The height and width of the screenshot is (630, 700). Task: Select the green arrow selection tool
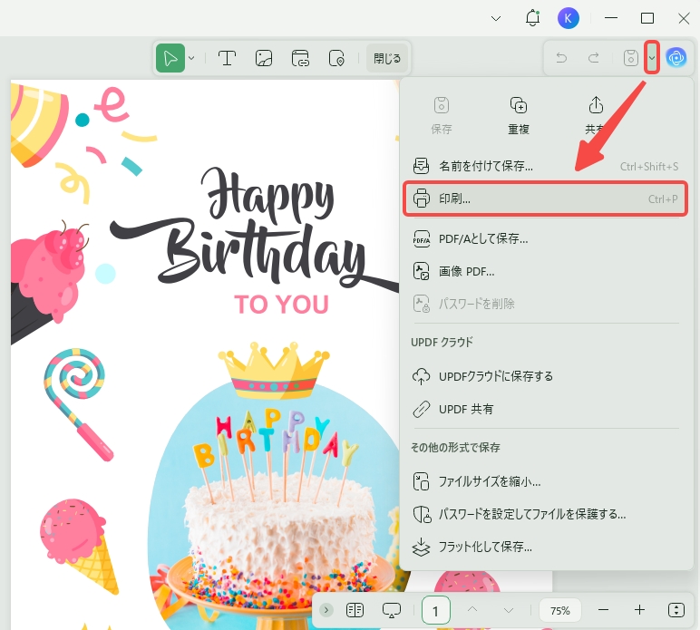click(170, 58)
